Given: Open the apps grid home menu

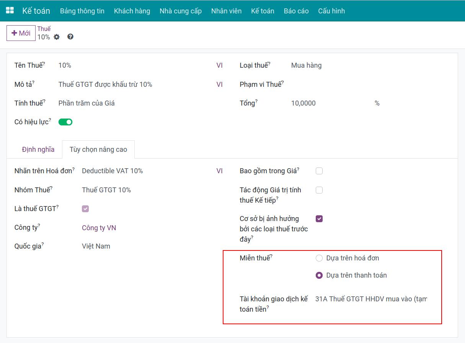Looking at the screenshot, I should coord(10,11).
